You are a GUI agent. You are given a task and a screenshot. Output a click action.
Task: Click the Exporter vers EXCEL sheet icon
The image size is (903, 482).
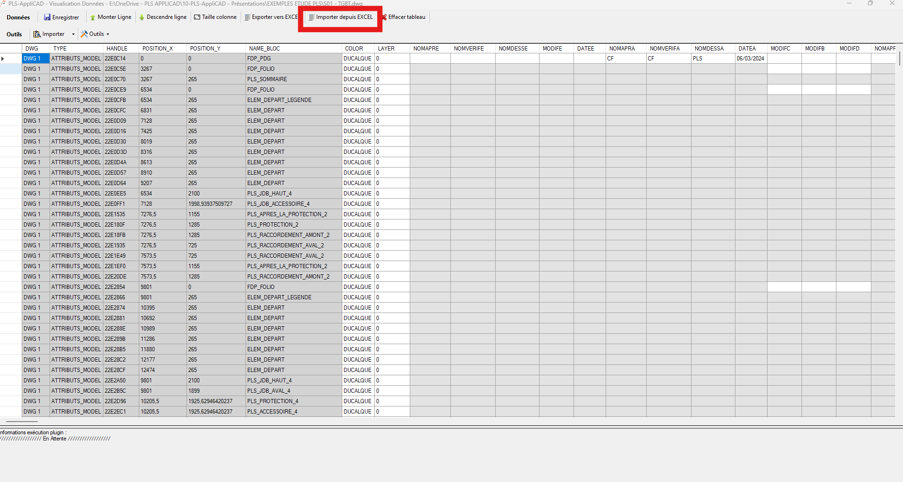pyautogui.click(x=247, y=17)
